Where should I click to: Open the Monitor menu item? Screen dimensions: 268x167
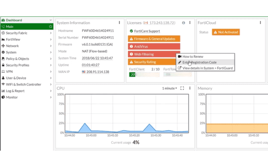pos(27,97)
